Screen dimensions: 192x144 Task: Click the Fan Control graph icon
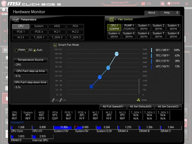coord(111,19)
